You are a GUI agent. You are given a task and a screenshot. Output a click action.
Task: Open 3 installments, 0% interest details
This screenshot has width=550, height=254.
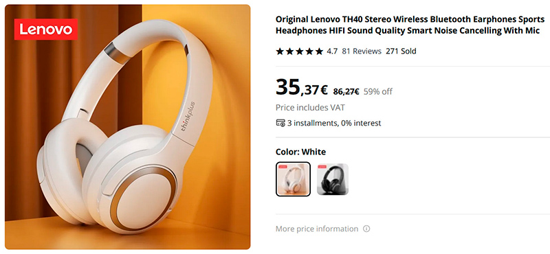[334, 123]
